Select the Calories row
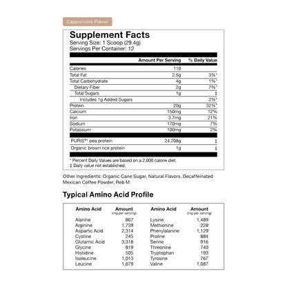The width and height of the screenshot is (287, 287). 143,68
